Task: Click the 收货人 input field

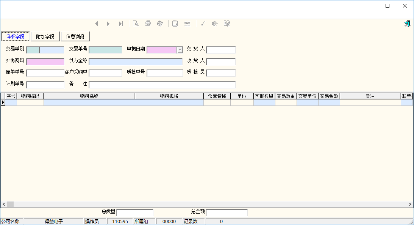Action: click(x=221, y=62)
